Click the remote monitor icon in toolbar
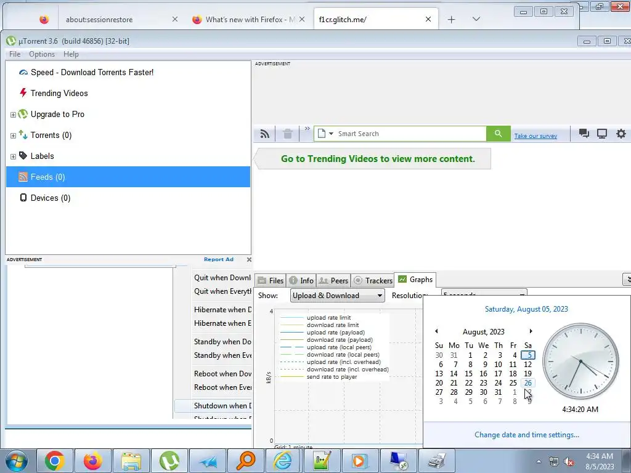The image size is (631, 473). 601,134
